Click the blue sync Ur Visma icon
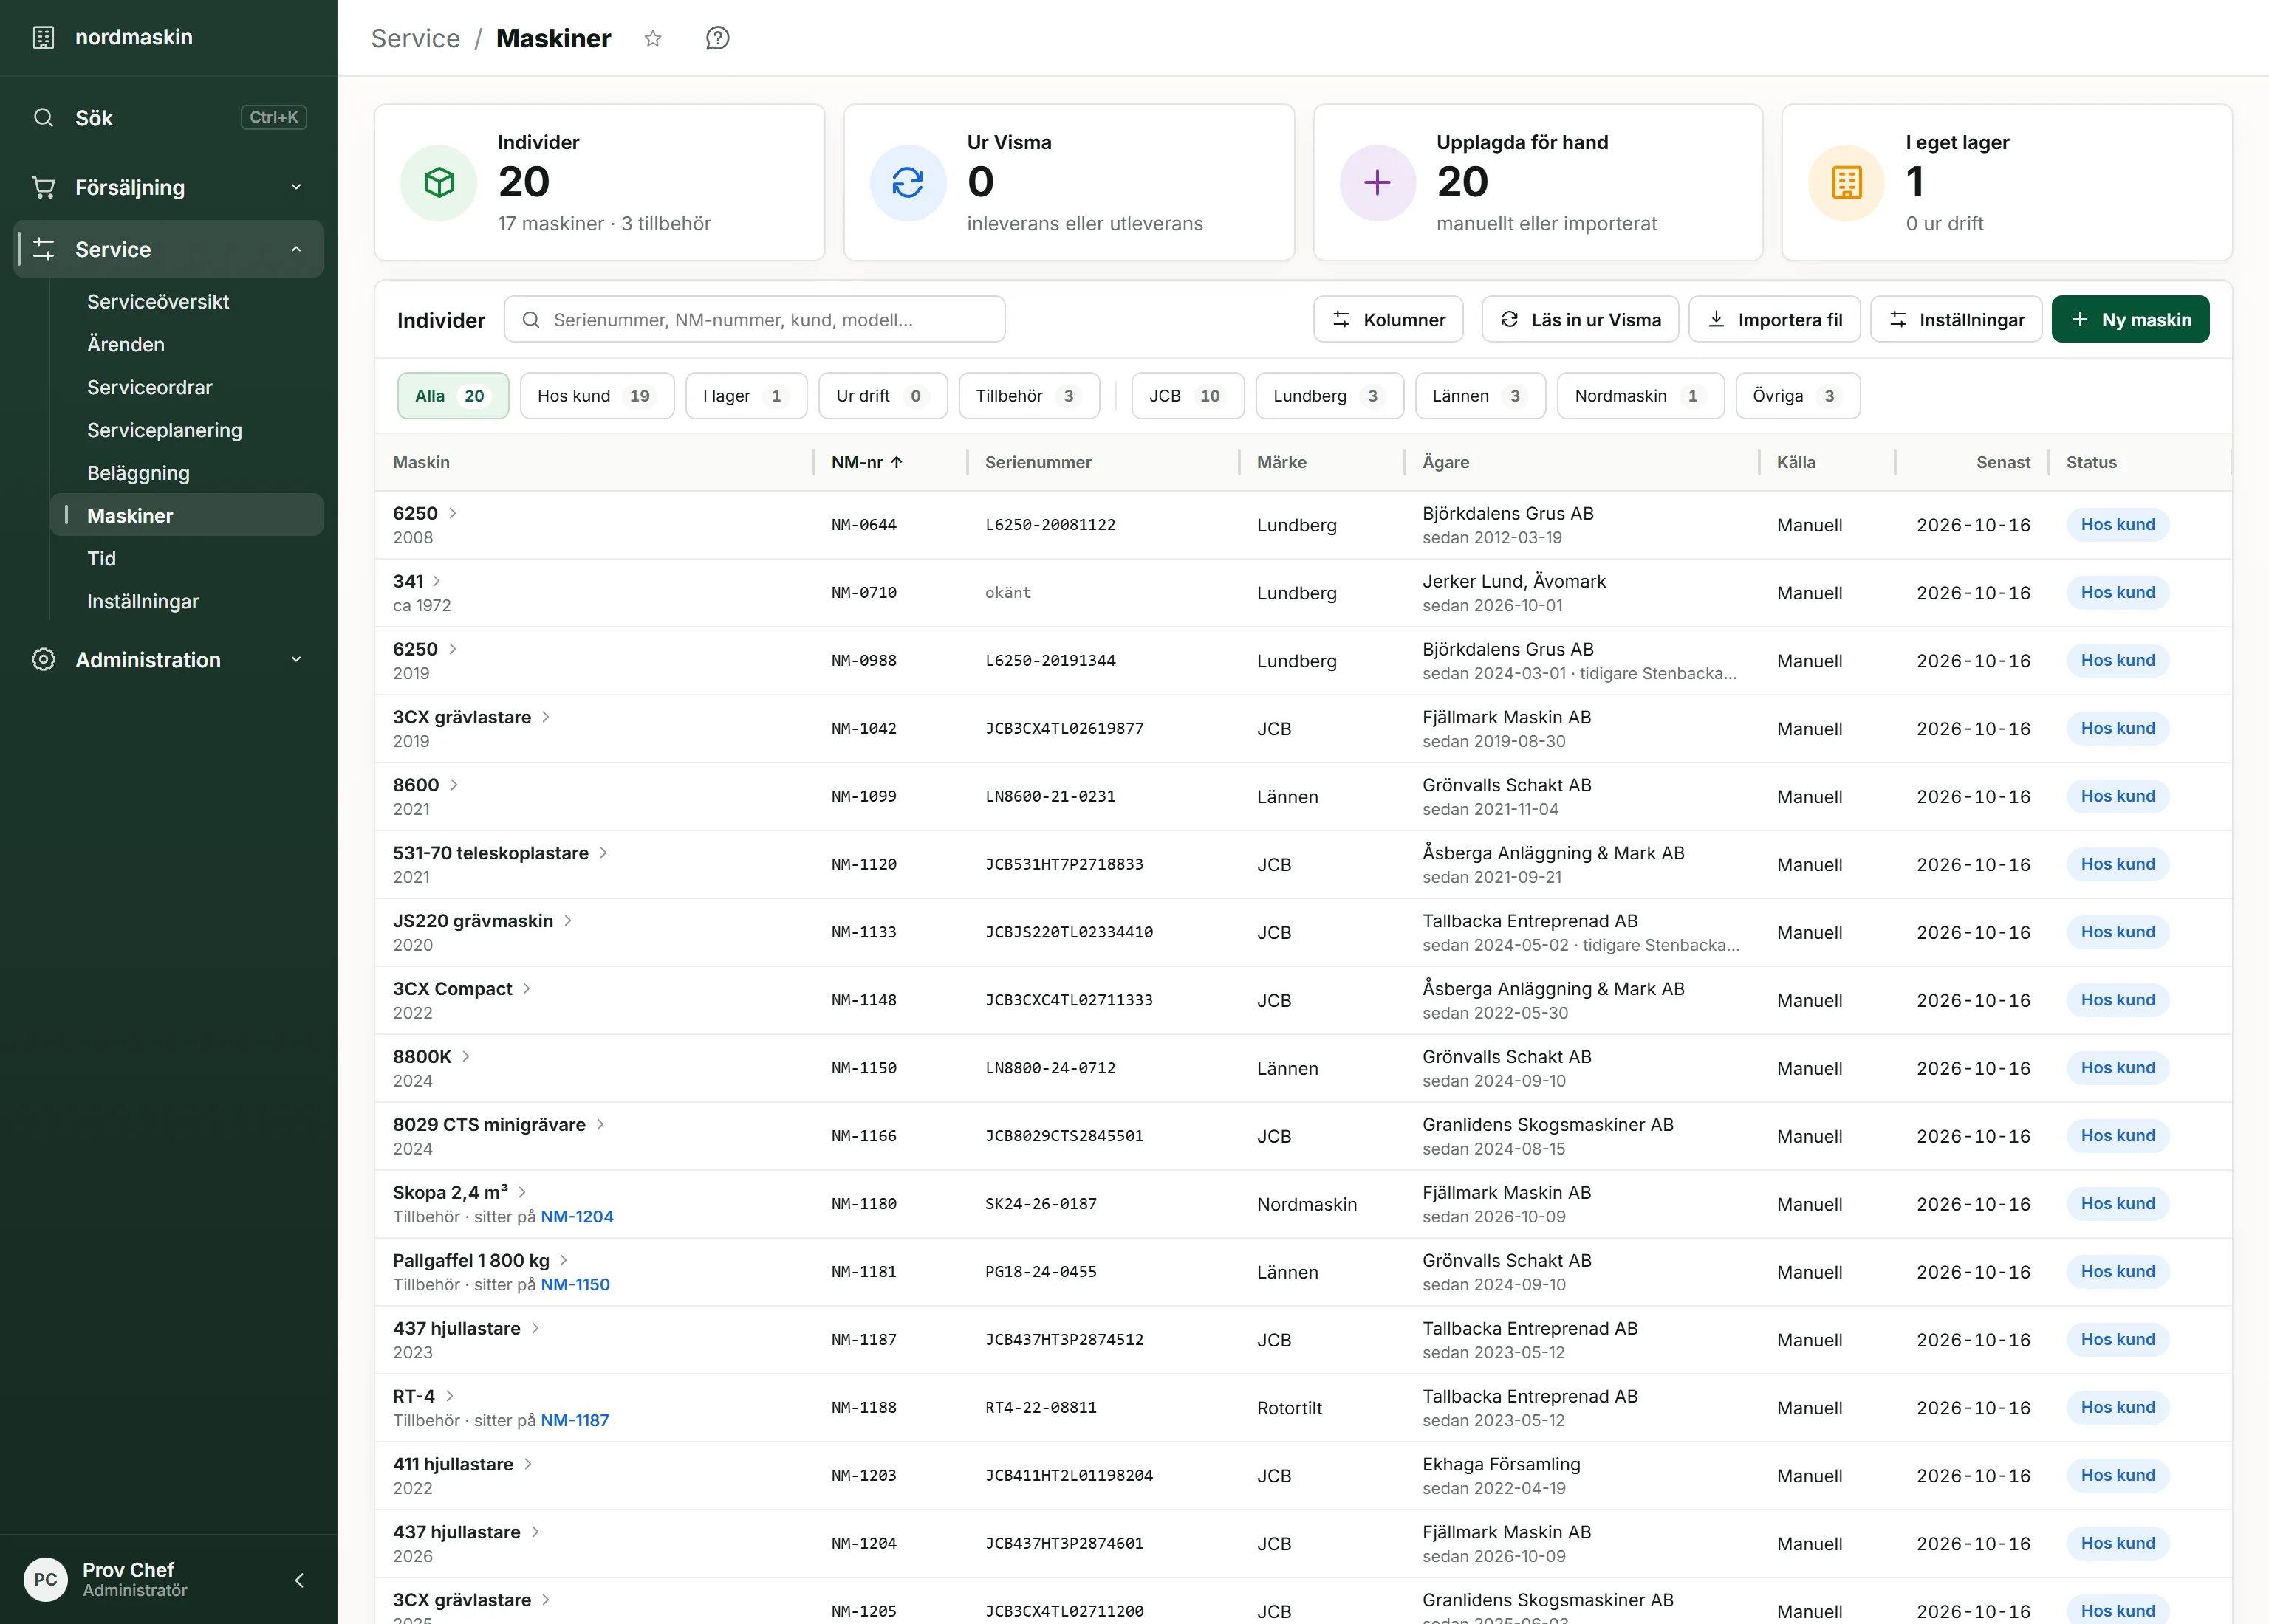Viewport: 2269px width, 1624px height. pyautogui.click(x=908, y=183)
